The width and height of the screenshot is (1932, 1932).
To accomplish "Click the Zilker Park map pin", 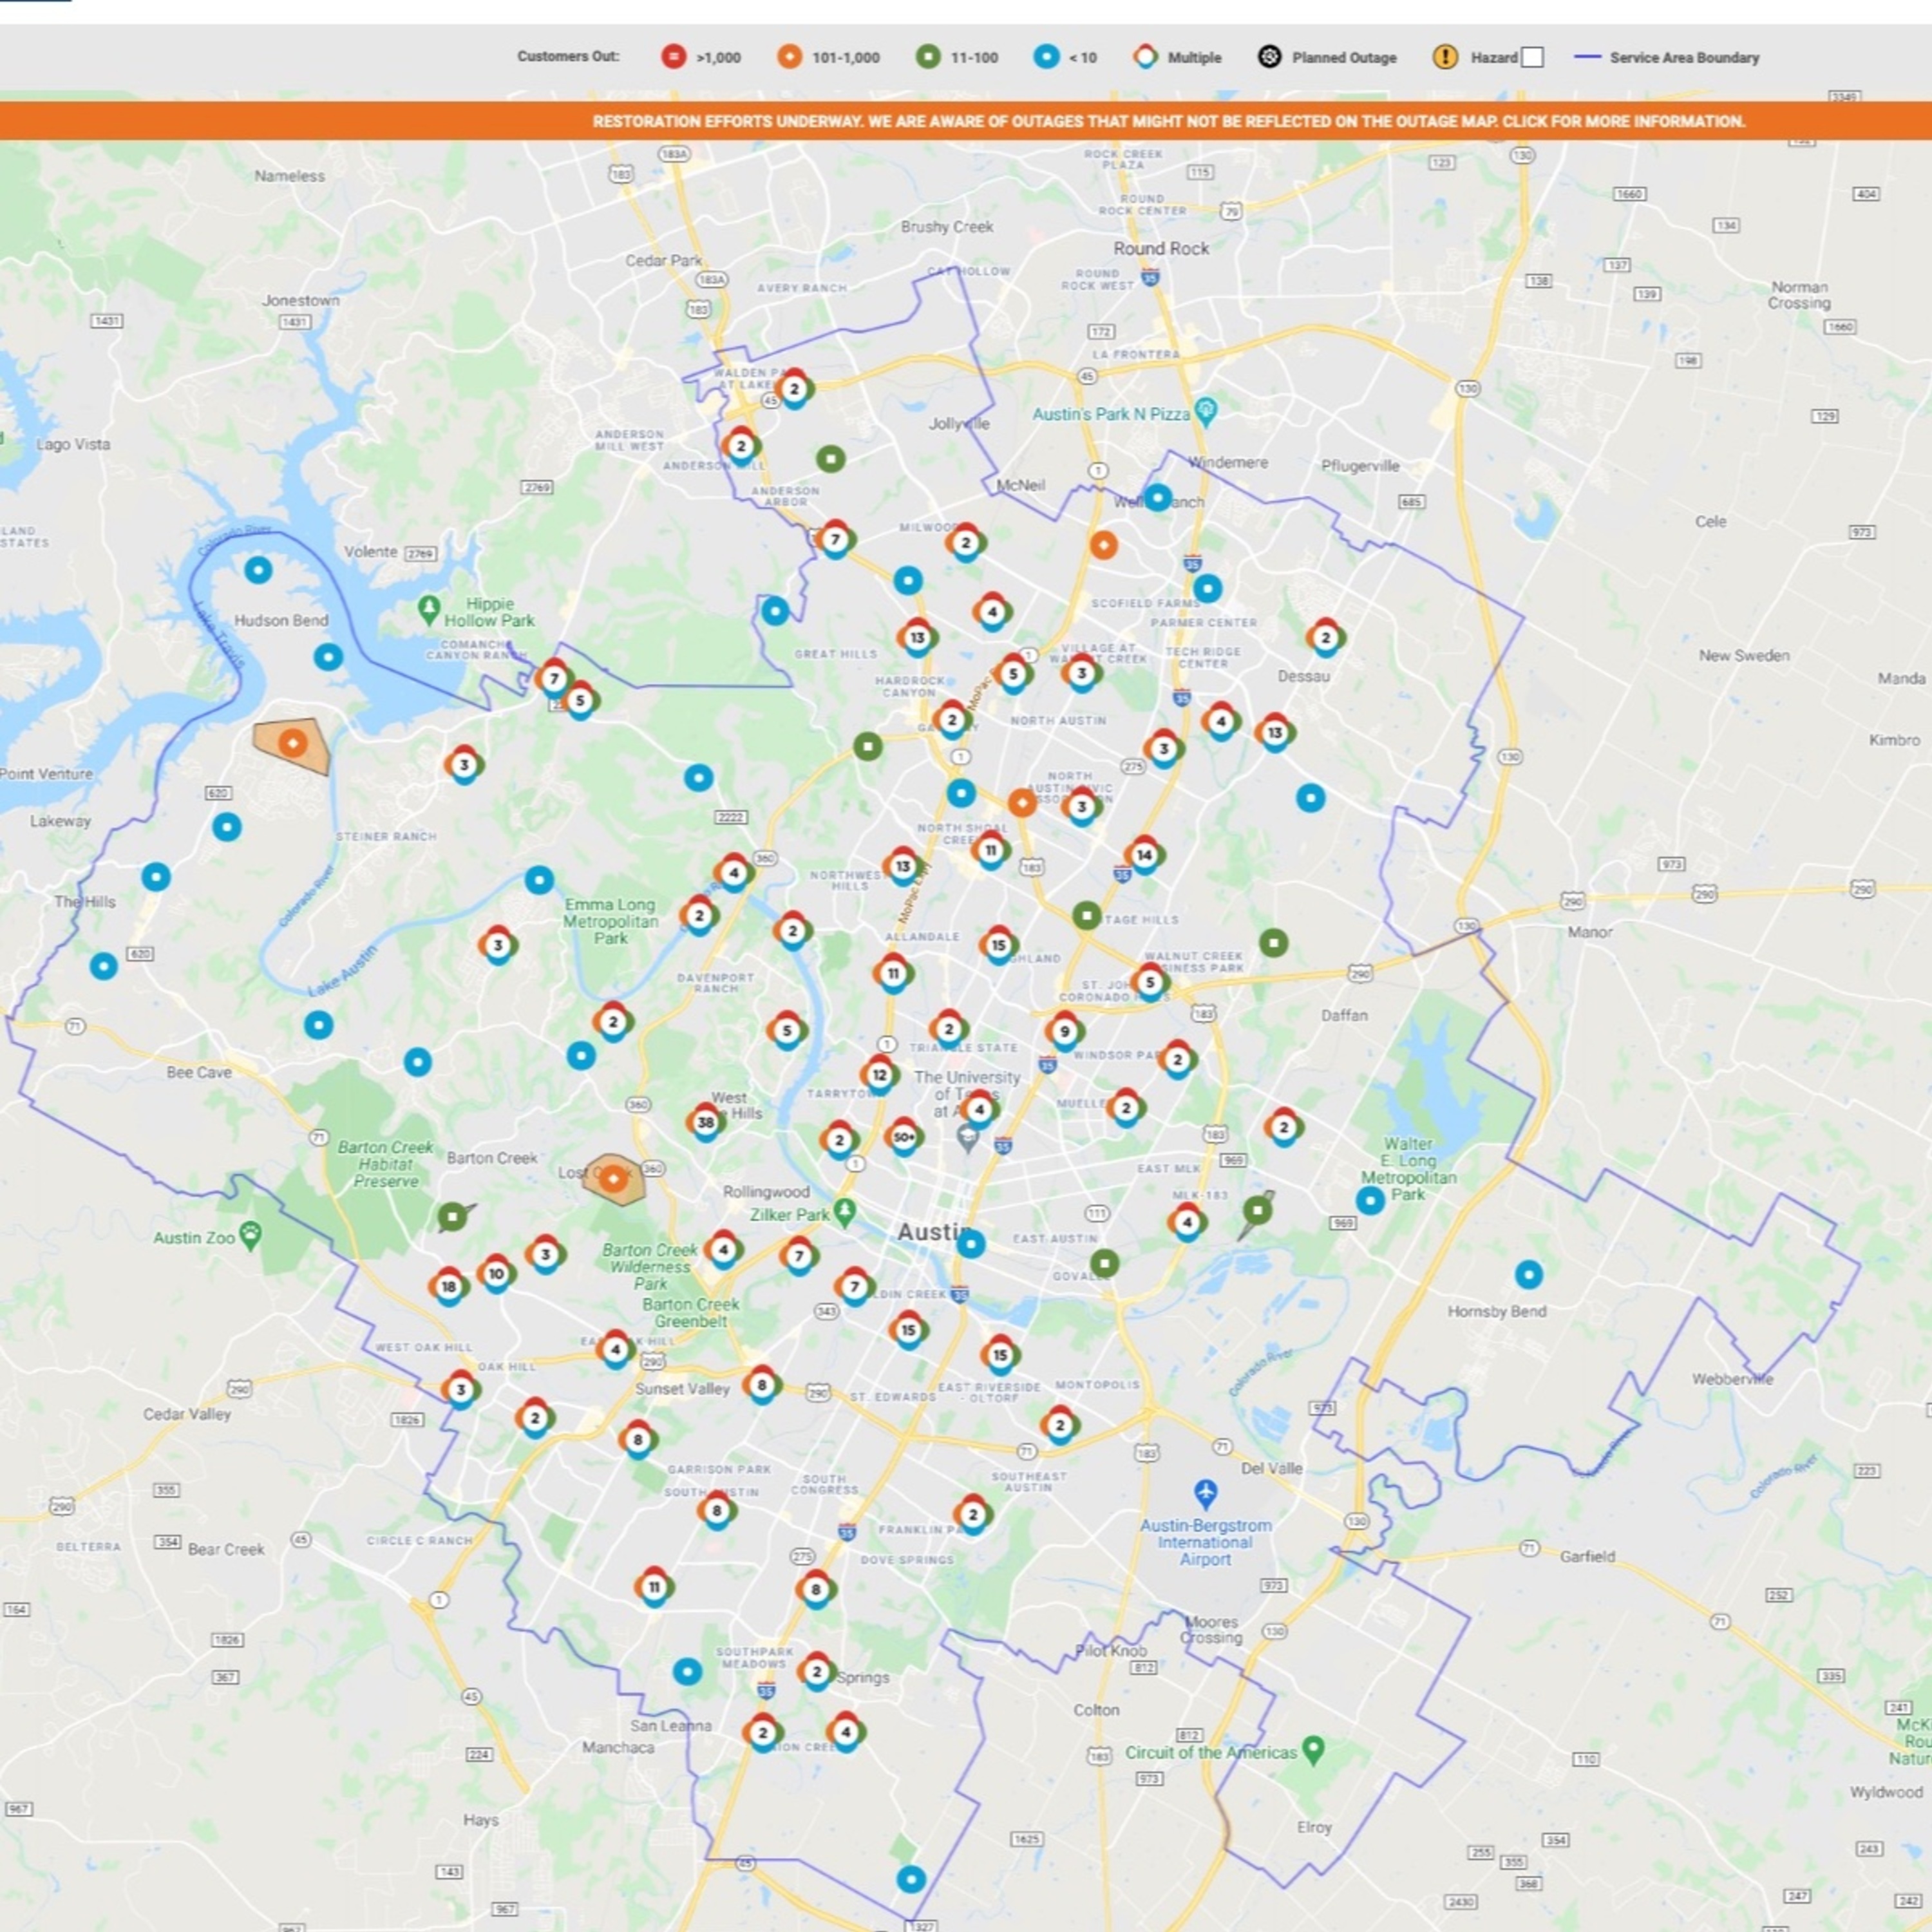I will [x=845, y=1212].
